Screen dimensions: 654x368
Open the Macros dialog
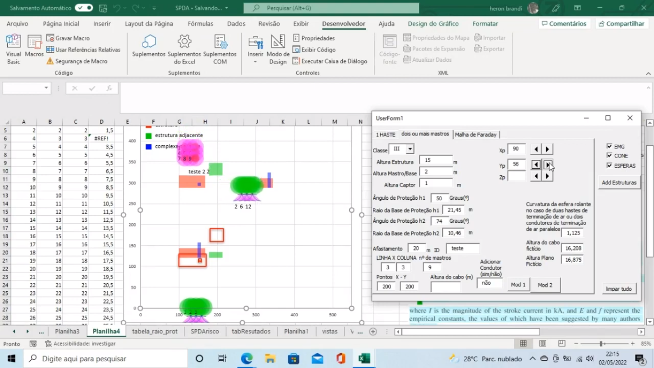pyautogui.click(x=34, y=48)
